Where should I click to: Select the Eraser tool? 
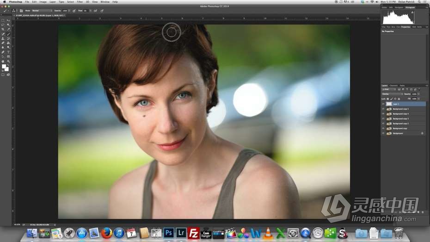(x=3, y=43)
